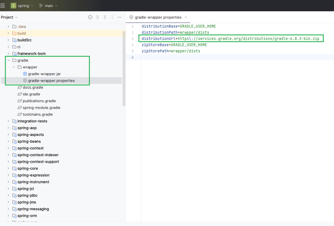Select the wrapper folder row

point(61,67)
